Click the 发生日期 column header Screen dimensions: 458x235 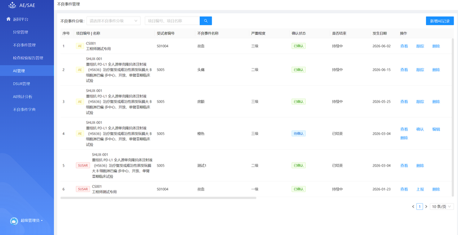point(380,34)
